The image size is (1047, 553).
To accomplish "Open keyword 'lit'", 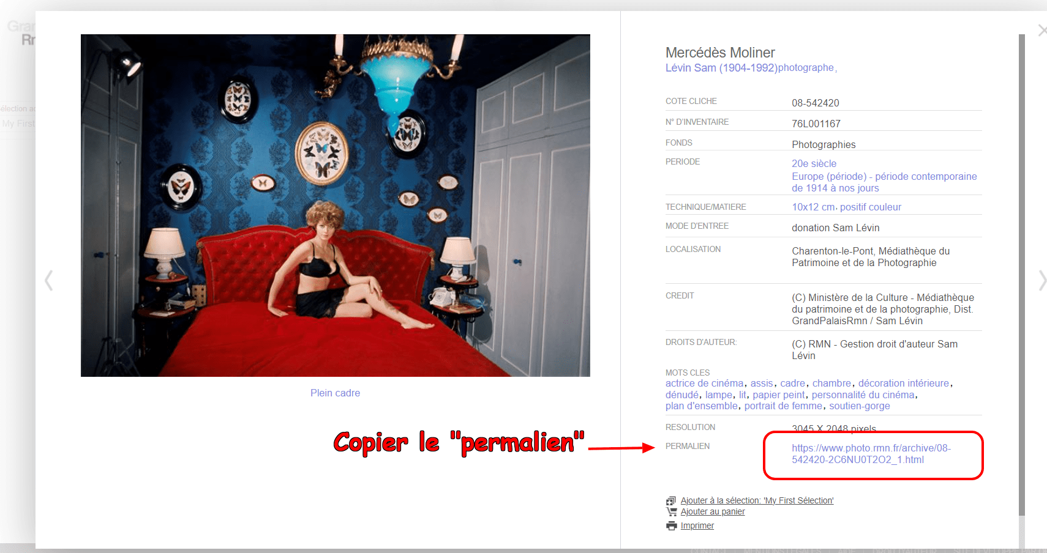I will [743, 395].
